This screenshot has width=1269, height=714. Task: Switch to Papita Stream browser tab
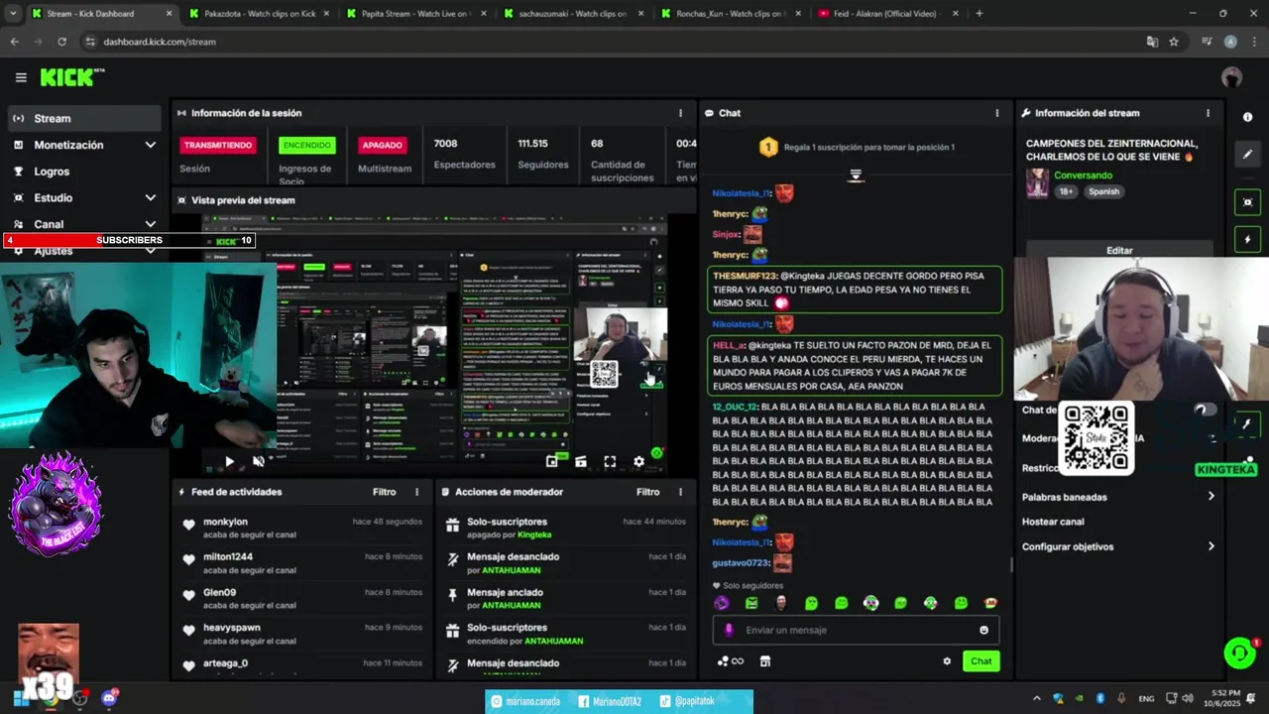tap(415, 14)
